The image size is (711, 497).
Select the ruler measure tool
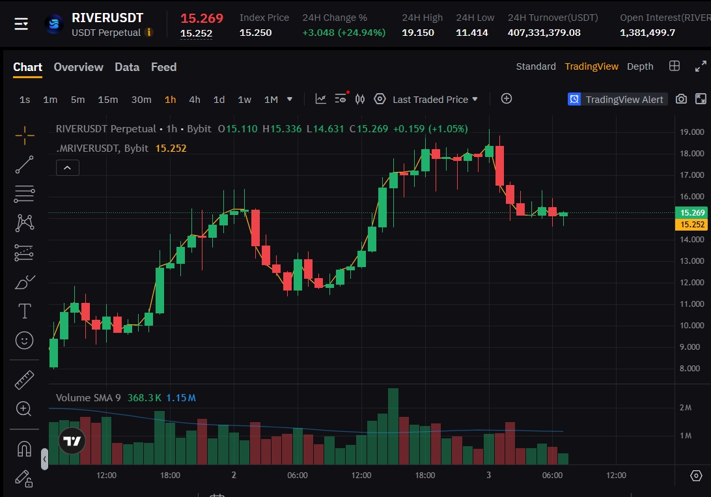pos(25,380)
